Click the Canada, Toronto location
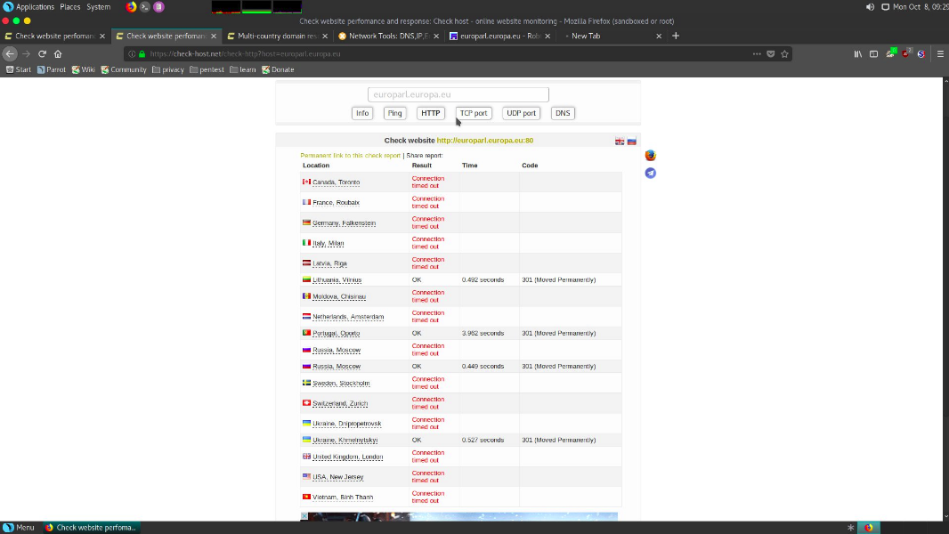Screen dimensions: 949x534 pos(336,182)
